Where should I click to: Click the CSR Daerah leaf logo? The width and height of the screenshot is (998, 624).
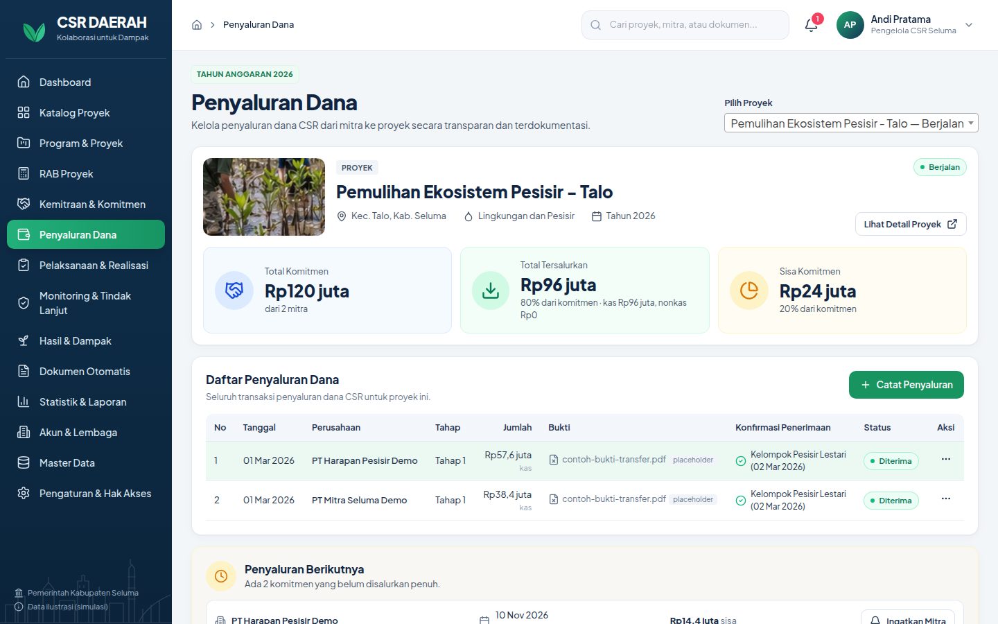click(x=34, y=31)
